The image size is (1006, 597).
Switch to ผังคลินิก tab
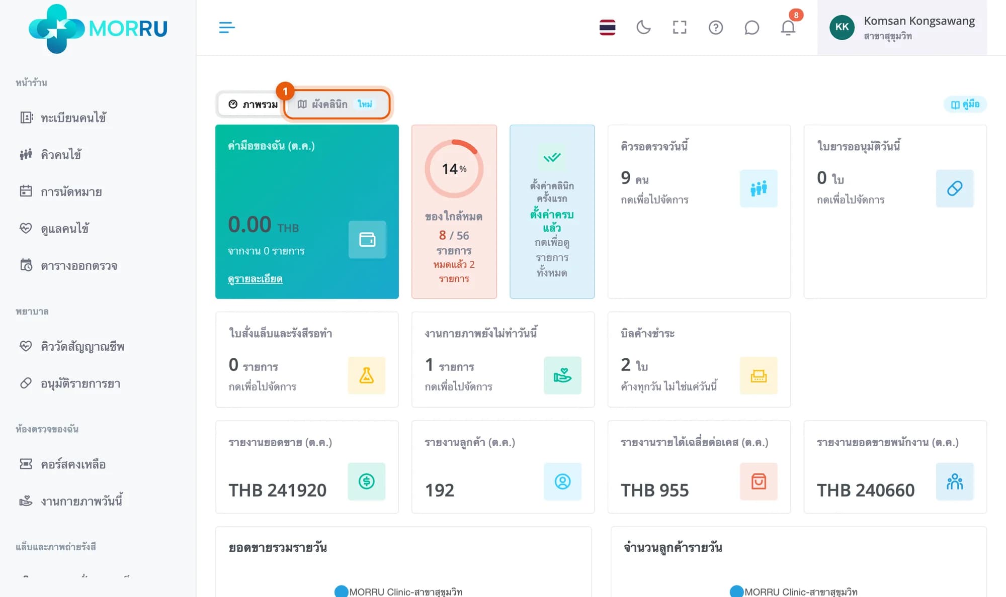(336, 104)
